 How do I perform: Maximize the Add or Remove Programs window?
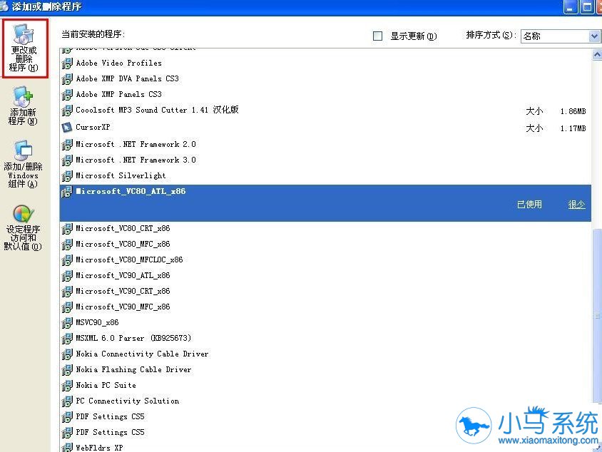(x=587, y=7)
